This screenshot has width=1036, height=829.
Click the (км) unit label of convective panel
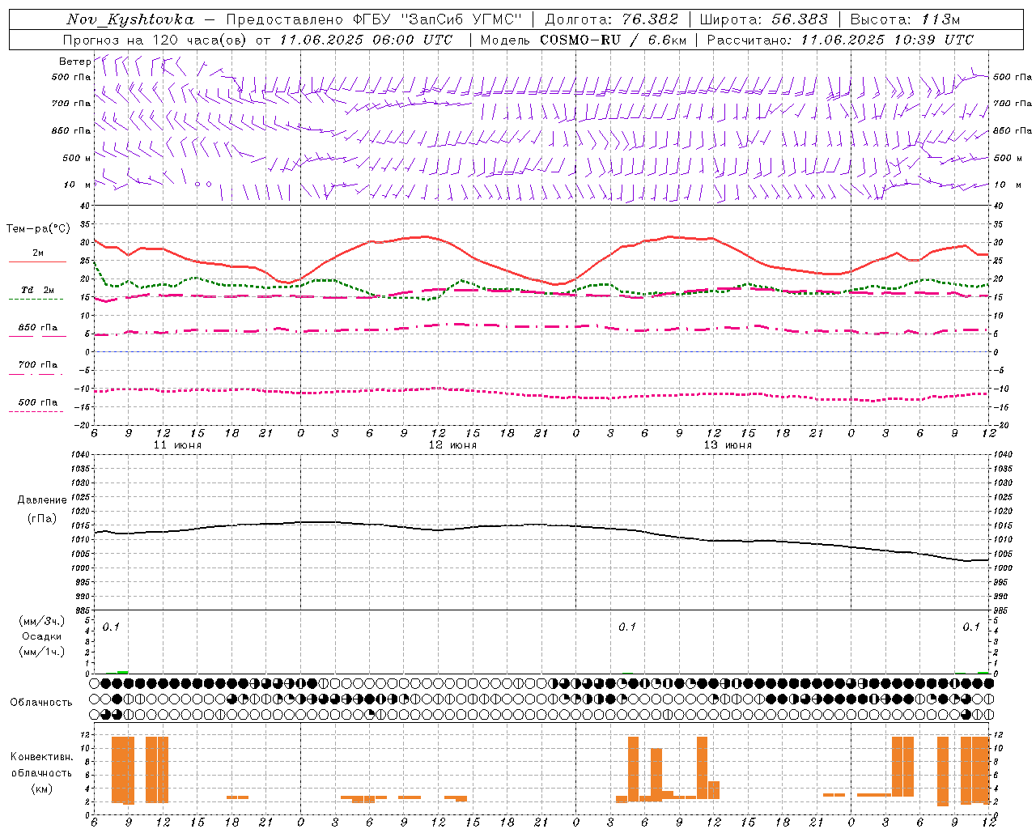(x=42, y=788)
